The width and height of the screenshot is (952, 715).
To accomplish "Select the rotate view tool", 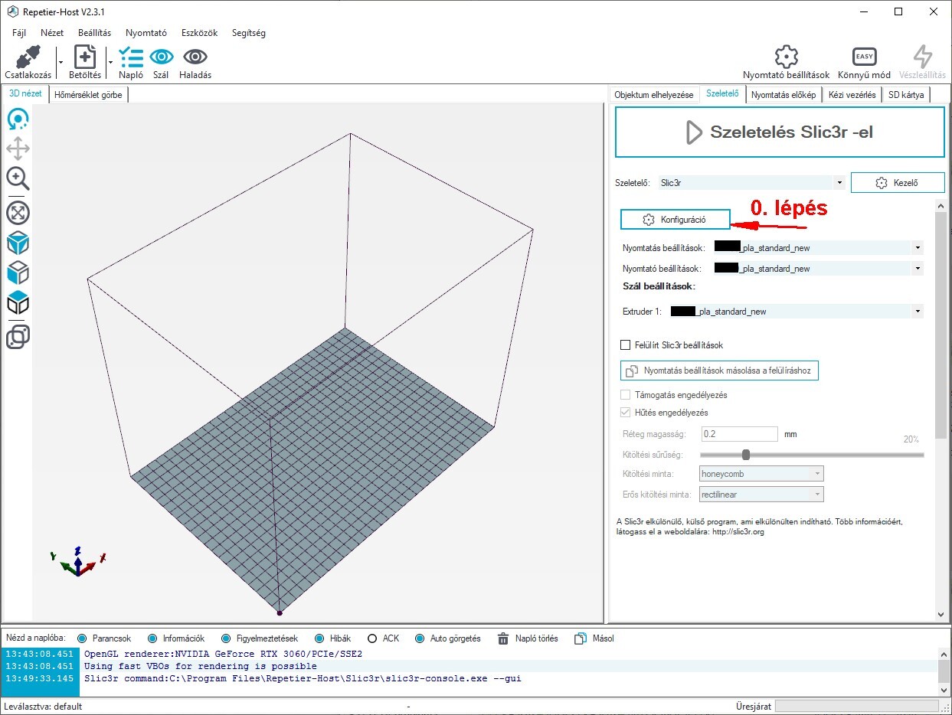I will click(18, 119).
